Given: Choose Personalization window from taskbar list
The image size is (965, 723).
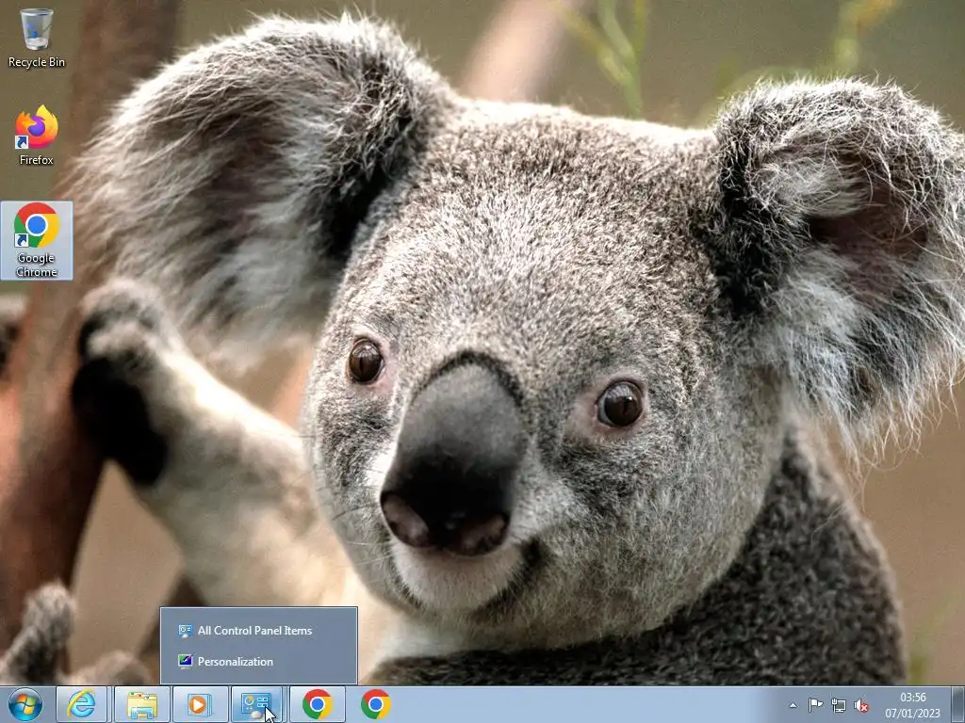Looking at the screenshot, I should 258,662.
